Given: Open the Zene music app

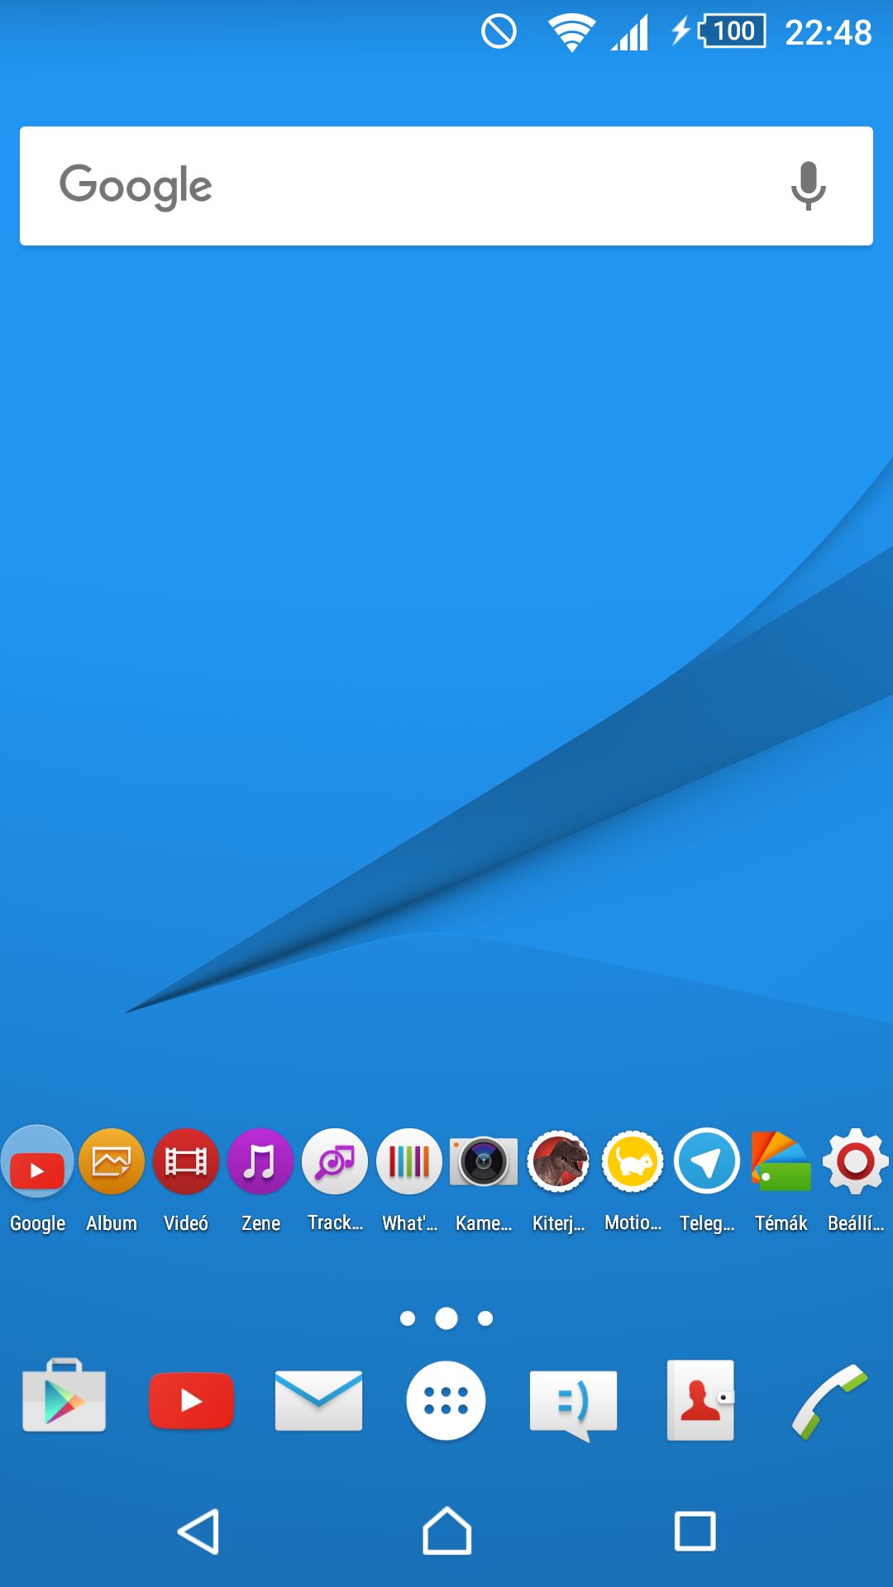Looking at the screenshot, I should point(260,1162).
